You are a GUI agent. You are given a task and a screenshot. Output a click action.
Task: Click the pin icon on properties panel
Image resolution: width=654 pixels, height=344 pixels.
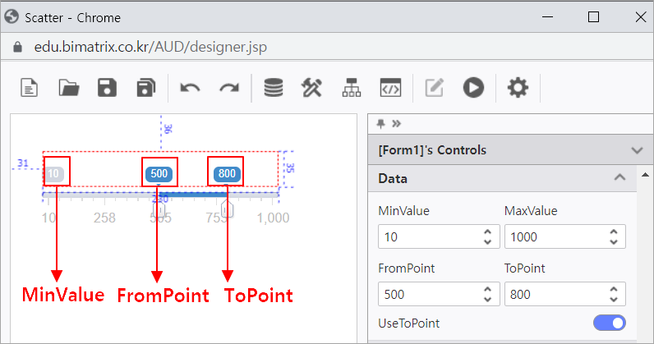380,124
